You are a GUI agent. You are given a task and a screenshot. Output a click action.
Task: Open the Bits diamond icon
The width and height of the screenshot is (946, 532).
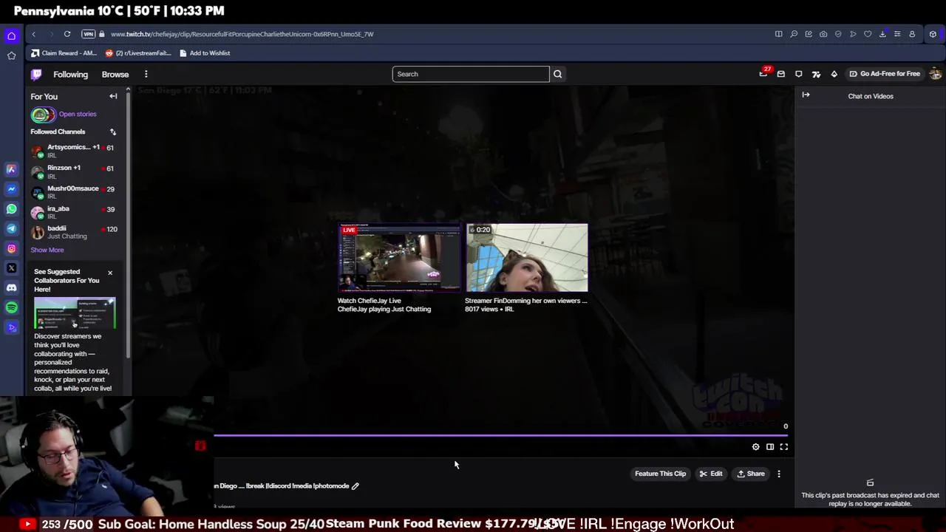pos(834,74)
